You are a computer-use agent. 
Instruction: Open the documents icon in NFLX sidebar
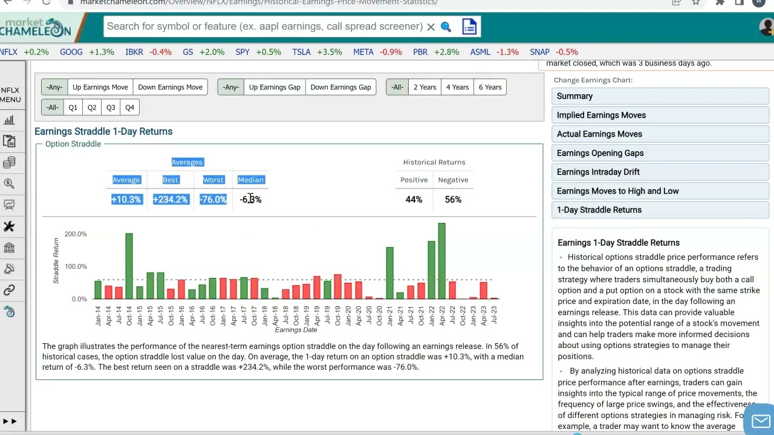[x=9, y=141]
